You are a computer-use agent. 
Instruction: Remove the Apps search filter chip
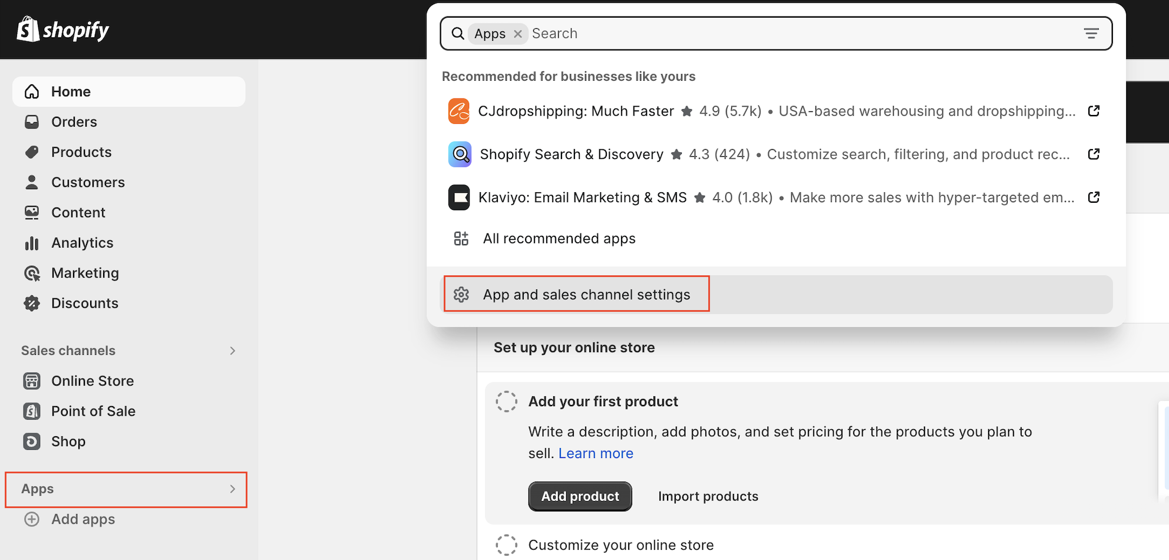(x=518, y=34)
